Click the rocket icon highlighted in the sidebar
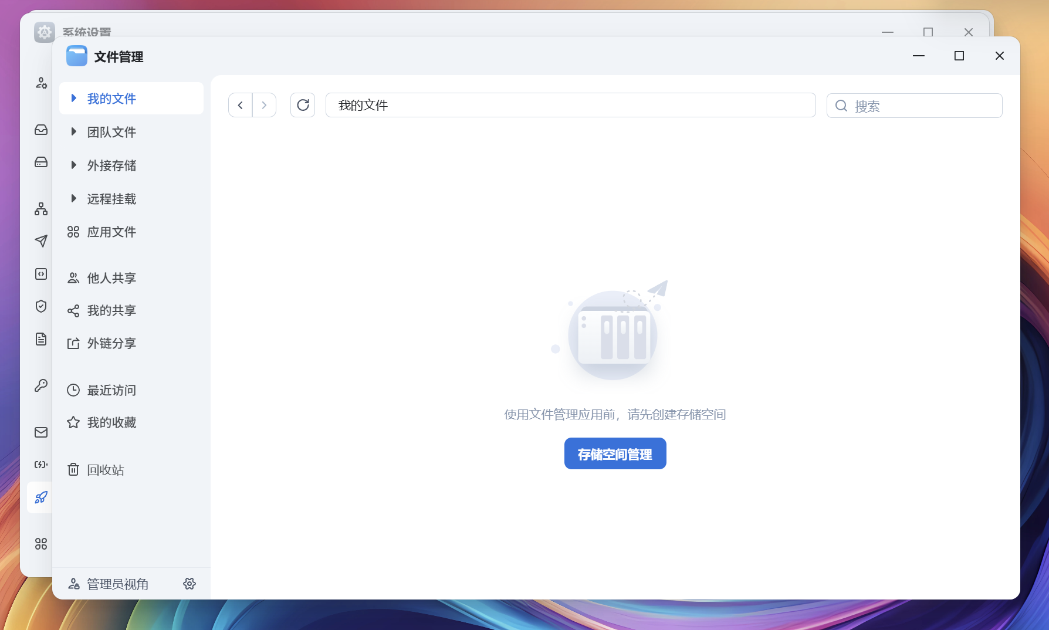This screenshot has width=1049, height=630. [40, 497]
